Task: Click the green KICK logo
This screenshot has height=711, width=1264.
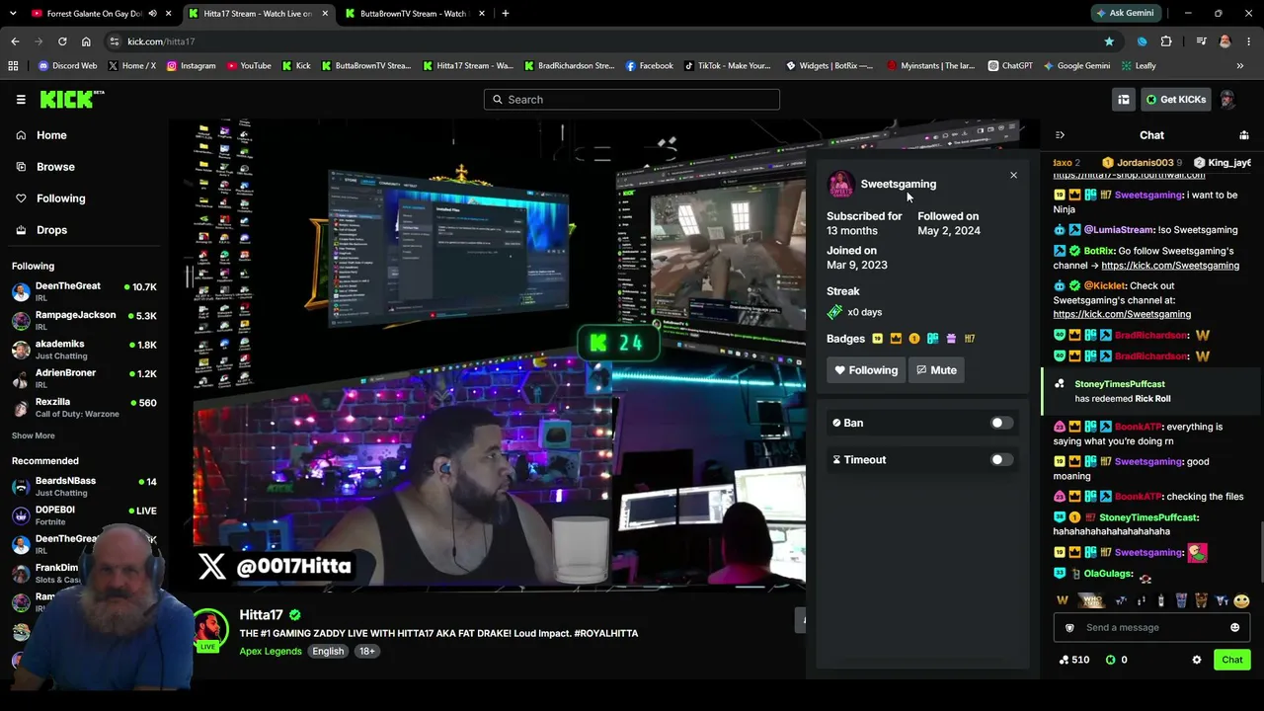Action: tap(71, 99)
